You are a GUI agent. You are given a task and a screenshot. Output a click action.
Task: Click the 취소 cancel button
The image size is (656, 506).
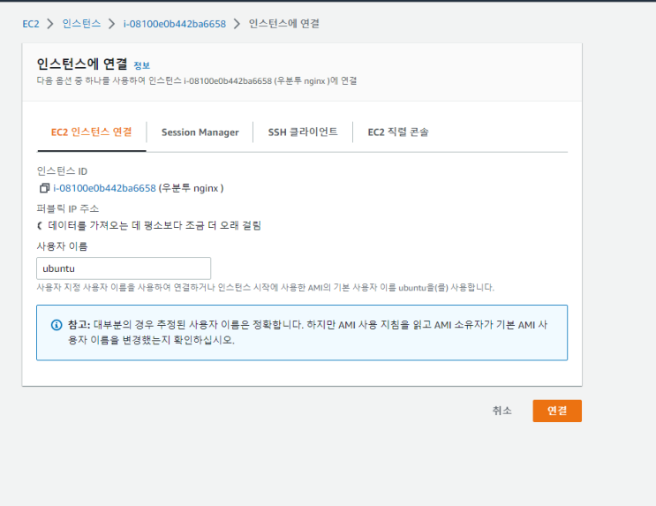coord(502,411)
